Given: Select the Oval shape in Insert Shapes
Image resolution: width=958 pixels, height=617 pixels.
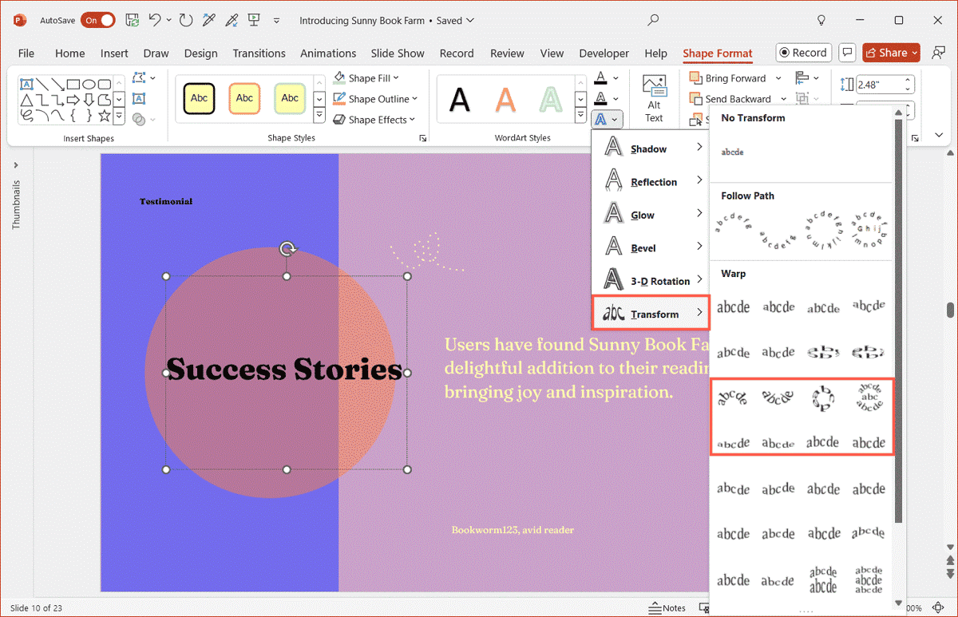Looking at the screenshot, I should (x=89, y=84).
